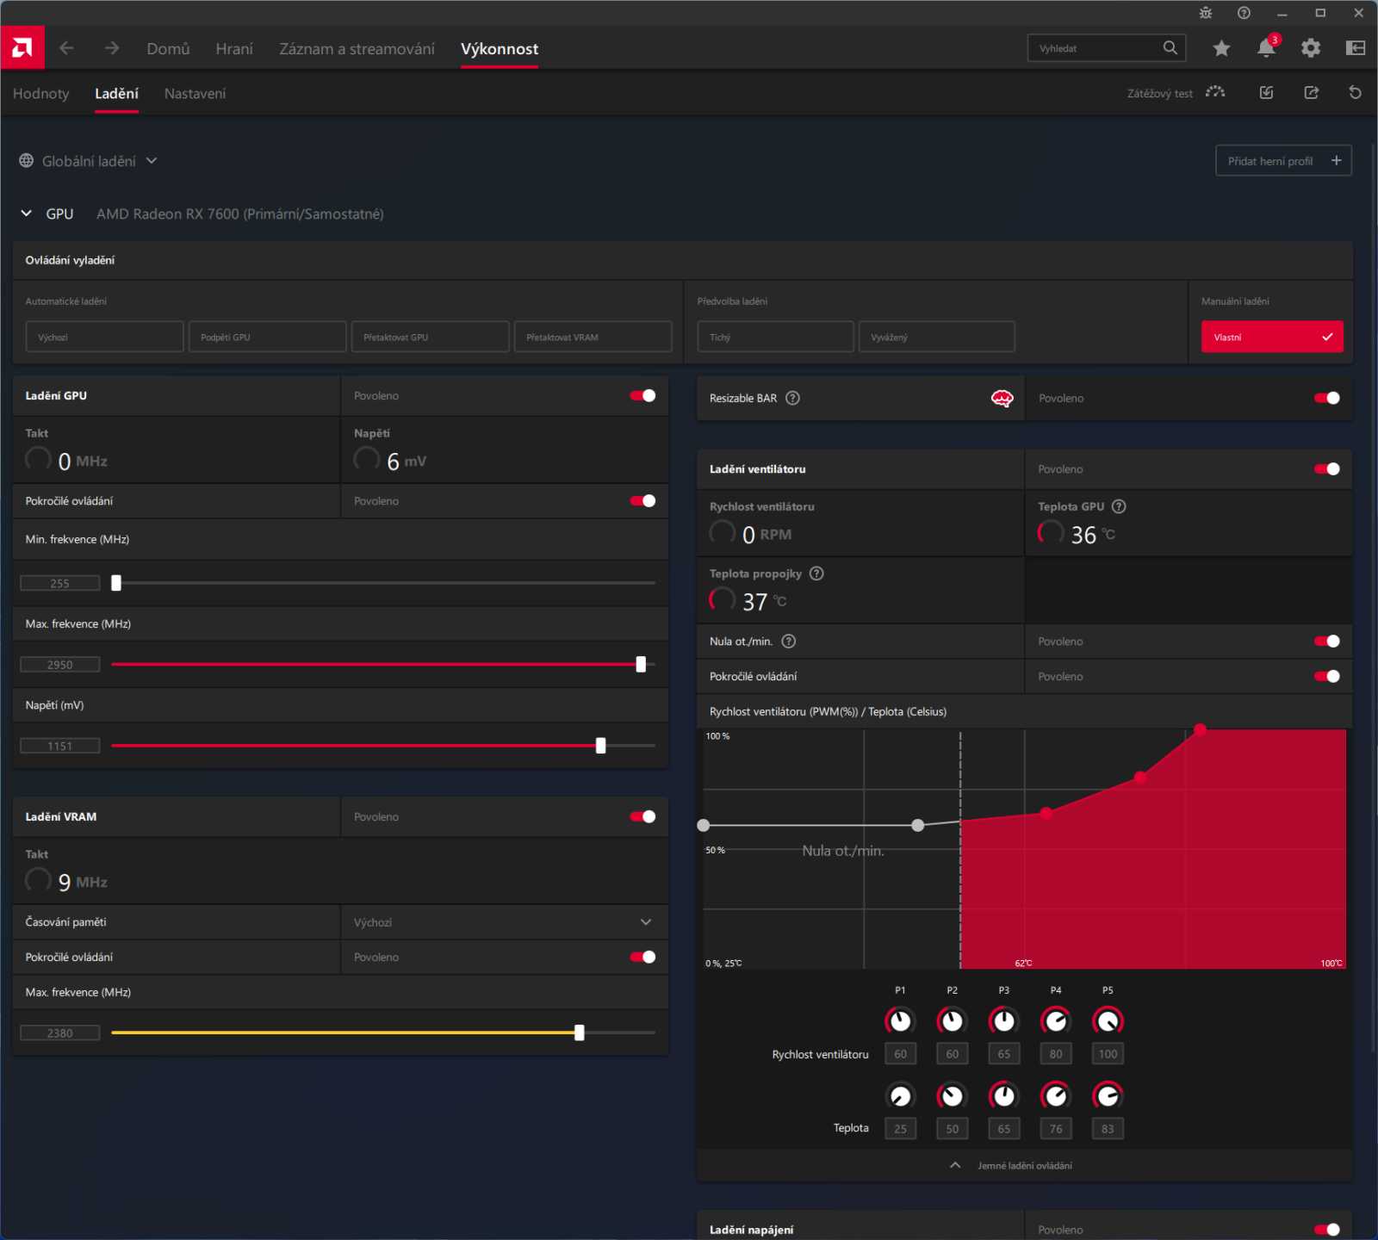Toggle GPU Pokročilé ovládání switch
Viewport: 1378px width, 1240px height.
pos(642,501)
